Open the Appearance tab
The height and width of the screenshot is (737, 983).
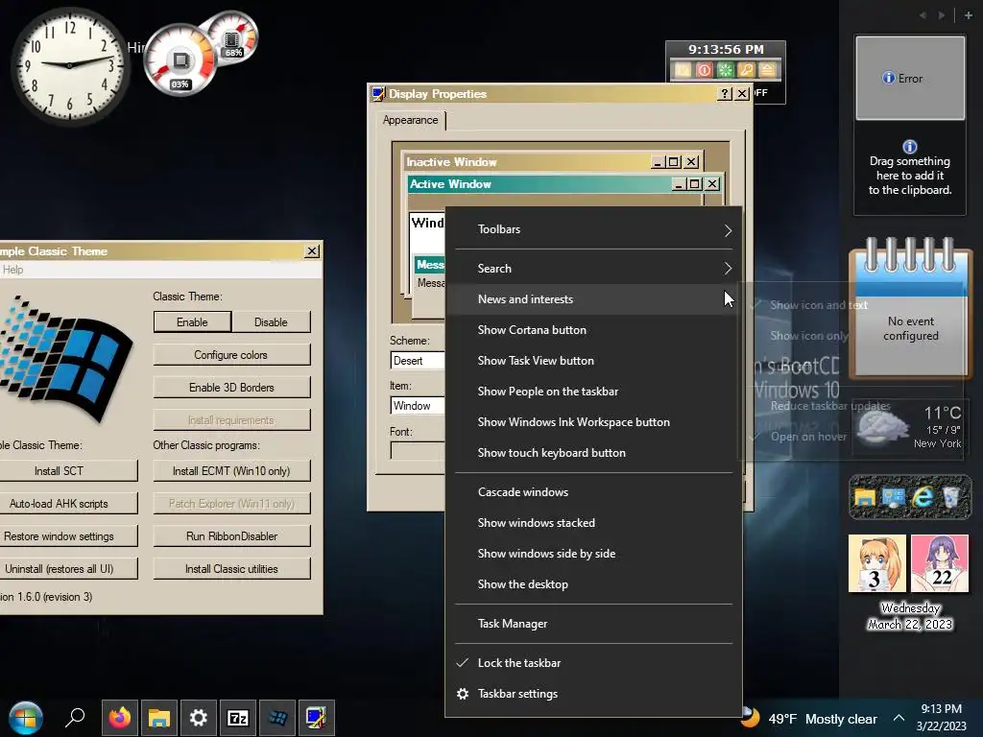(x=411, y=120)
